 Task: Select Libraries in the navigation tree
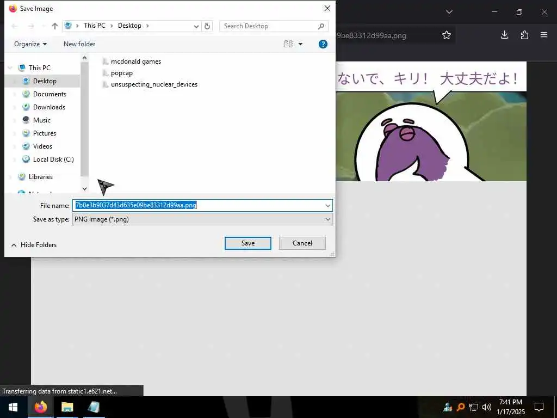(x=40, y=177)
